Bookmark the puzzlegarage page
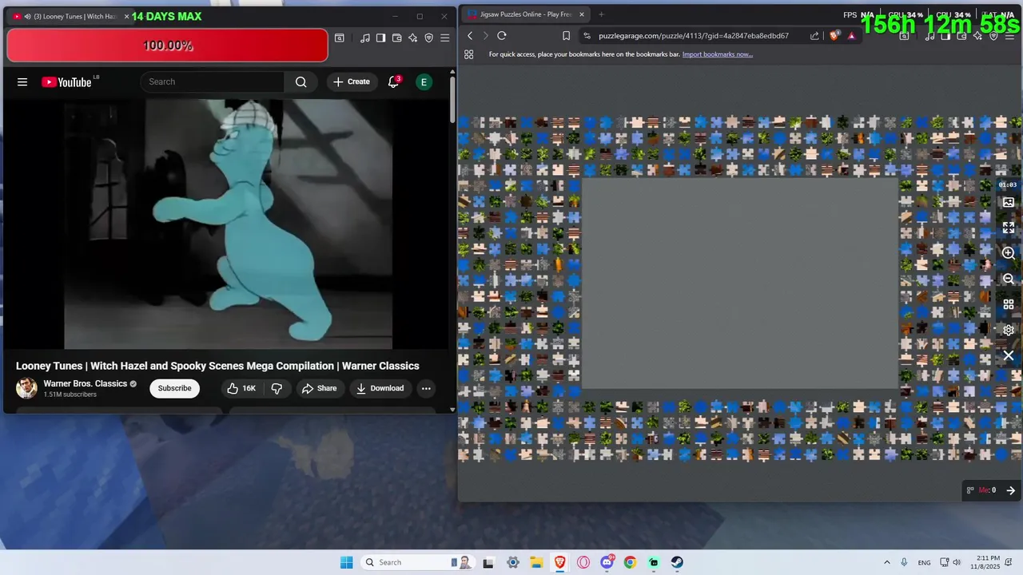The width and height of the screenshot is (1023, 575). point(566,35)
